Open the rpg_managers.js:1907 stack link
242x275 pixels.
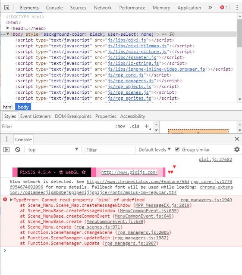[130, 243]
